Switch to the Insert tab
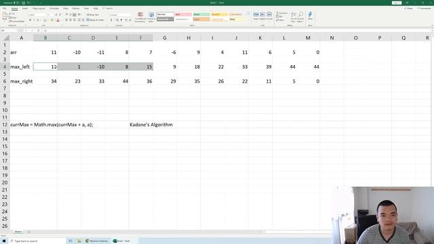The image size is (434, 244). click(25, 9)
